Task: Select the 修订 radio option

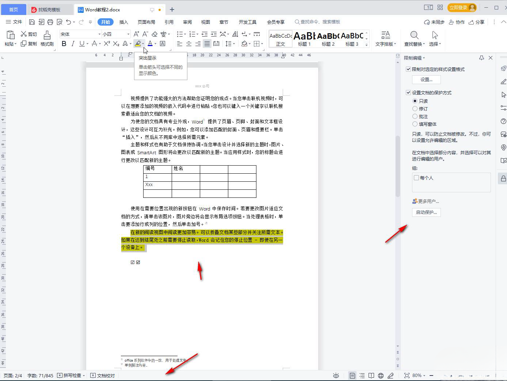Action: coord(415,109)
